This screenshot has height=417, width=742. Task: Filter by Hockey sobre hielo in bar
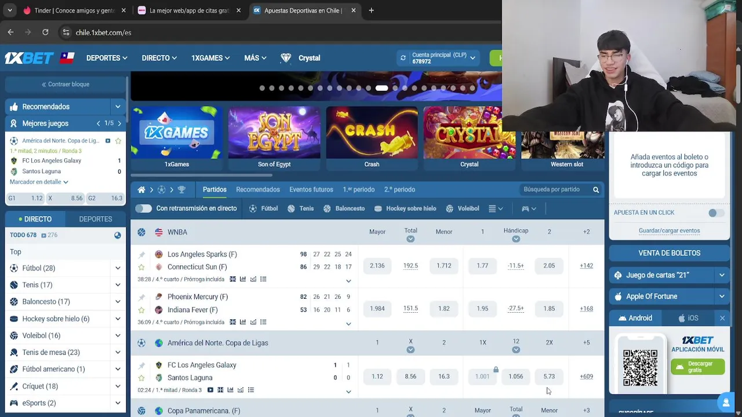pyautogui.click(x=405, y=209)
